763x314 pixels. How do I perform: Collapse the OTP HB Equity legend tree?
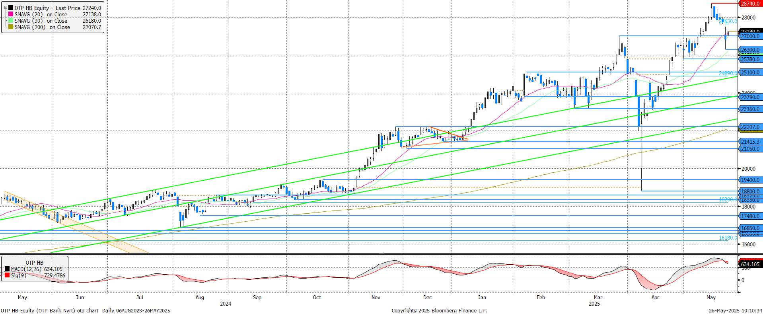(x=6, y=8)
